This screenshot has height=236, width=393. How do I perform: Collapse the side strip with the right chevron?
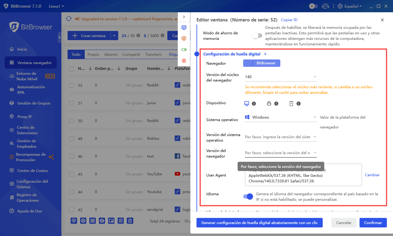coord(184,17)
